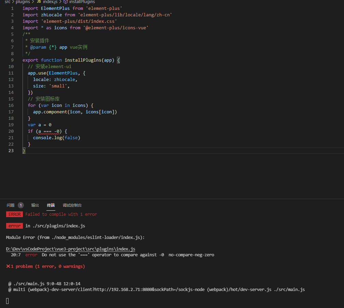Click the 'element-plus/dist/index.css' import string
Image resolution: width=344 pixels, height=308 pixels.
click(79, 21)
